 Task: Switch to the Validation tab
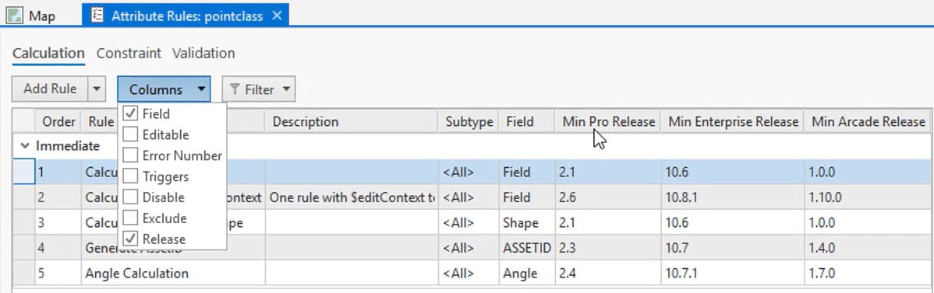pos(203,53)
